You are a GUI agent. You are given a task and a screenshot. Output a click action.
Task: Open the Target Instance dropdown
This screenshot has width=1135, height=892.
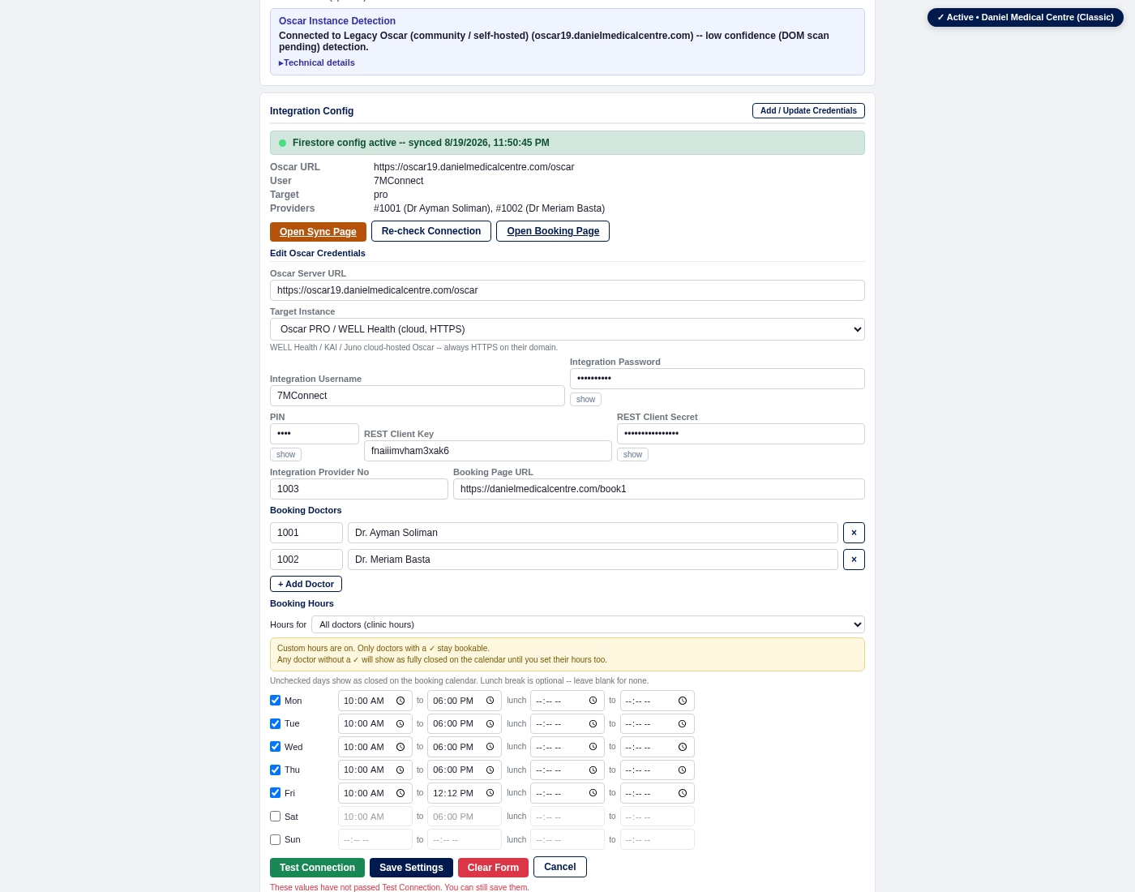567,329
